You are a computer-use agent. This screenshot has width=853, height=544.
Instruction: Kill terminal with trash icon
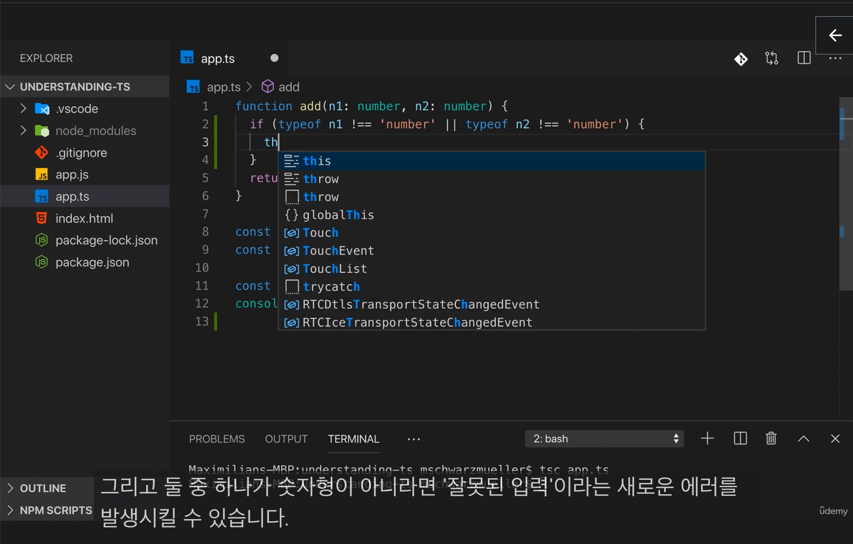pyautogui.click(x=771, y=438)
